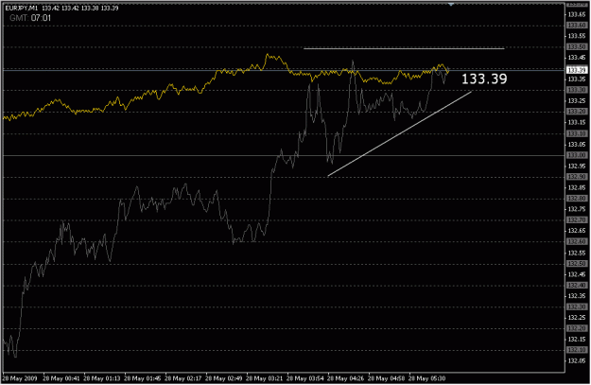Click the 133.30 price level tag
The width and height of the screenshot is (591, 385).
coord(577,90)
